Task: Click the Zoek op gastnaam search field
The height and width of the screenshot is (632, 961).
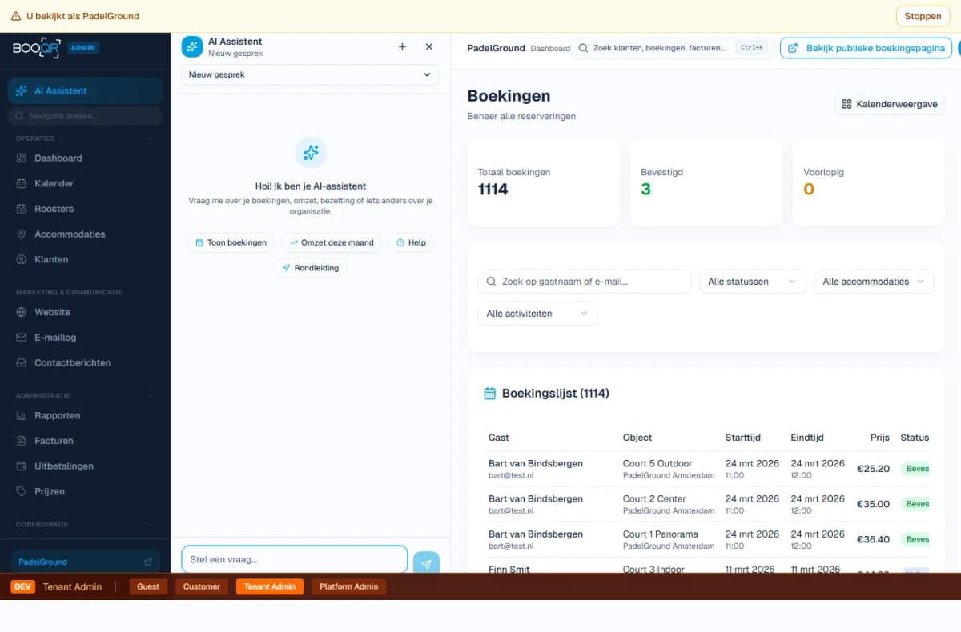Action: click(x=583, y=282)
